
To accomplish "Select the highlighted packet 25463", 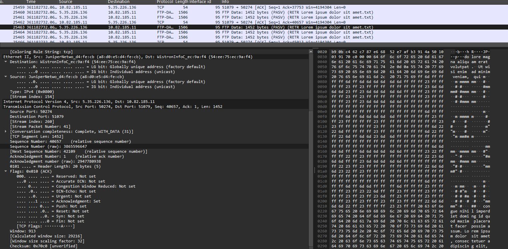I will coord(254,27).
